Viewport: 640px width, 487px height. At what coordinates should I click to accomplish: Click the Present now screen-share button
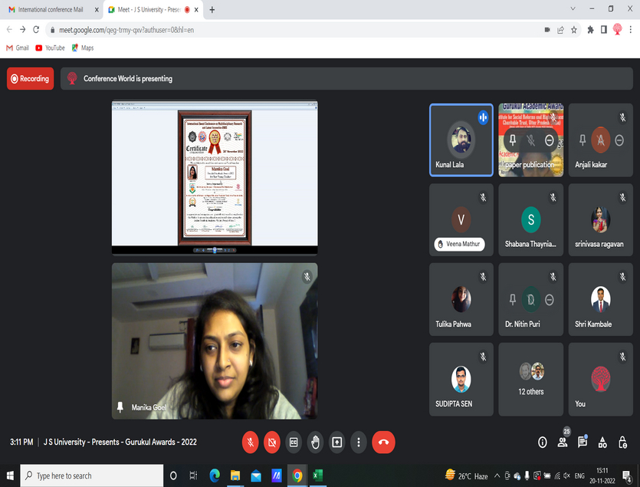tap(336, 442)
